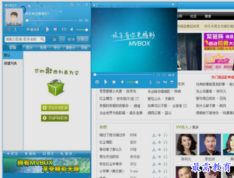Open song link 恩恩爱爱小夫妻 - 百灵鸟
Image resolution: width=234 pixels, height=178 pixels.
tap(118, 91)
